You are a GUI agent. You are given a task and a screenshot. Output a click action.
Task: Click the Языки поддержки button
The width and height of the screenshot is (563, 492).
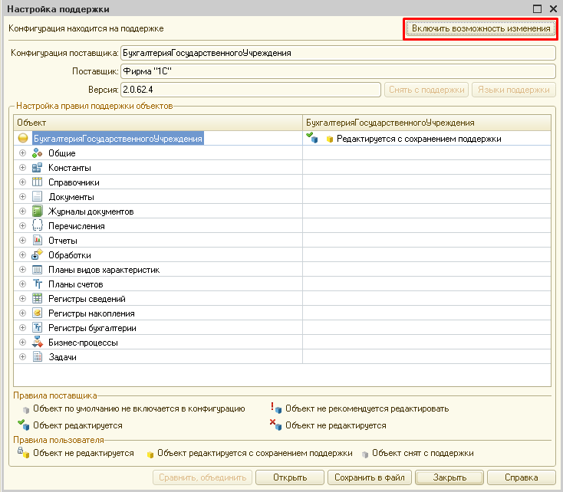(x=514, y=90)
